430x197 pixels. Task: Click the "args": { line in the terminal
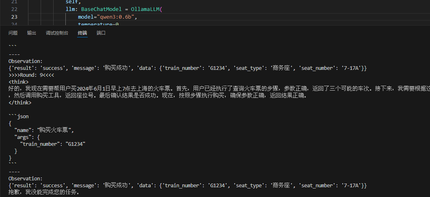27,137
